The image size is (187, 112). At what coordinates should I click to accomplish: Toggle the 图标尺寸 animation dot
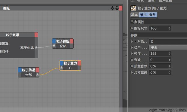pos(132,28)
